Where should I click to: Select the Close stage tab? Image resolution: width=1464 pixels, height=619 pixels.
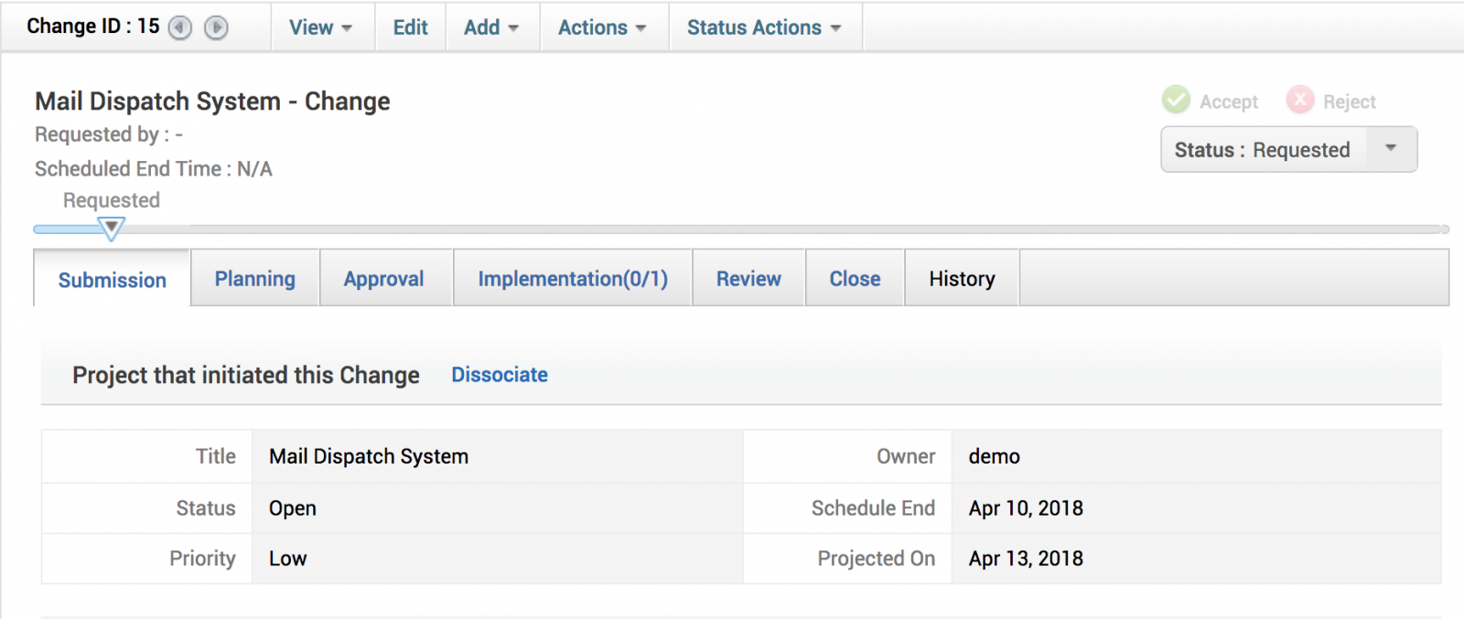[x=856, y=279]
